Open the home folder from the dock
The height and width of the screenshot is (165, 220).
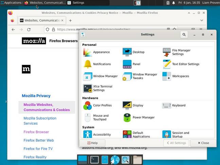coord(137,160)
